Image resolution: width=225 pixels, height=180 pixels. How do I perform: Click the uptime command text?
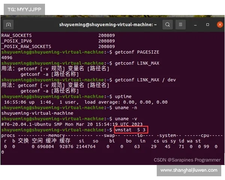tap(123, 96)
